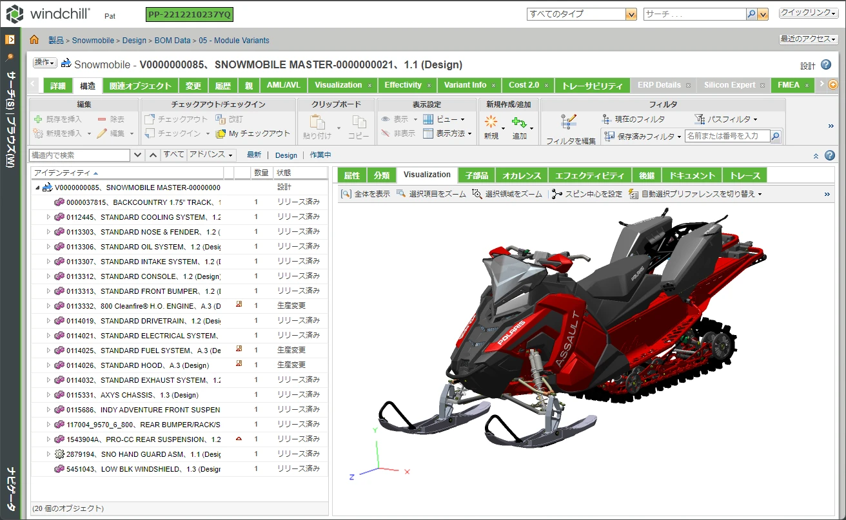
Task: Collapse the toolbar with double chevron
Action: 816,155
